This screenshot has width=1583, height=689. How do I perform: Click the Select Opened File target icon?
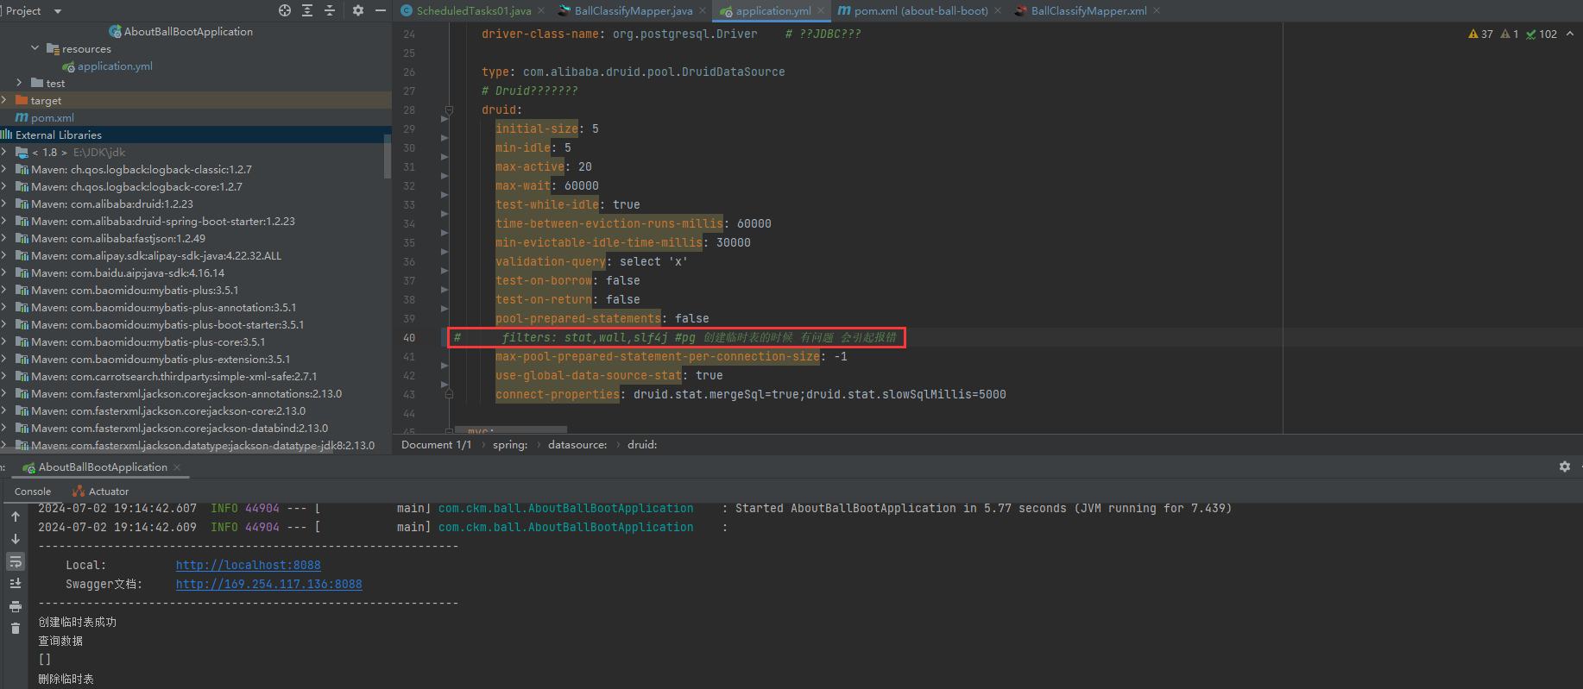coord(285,10)
